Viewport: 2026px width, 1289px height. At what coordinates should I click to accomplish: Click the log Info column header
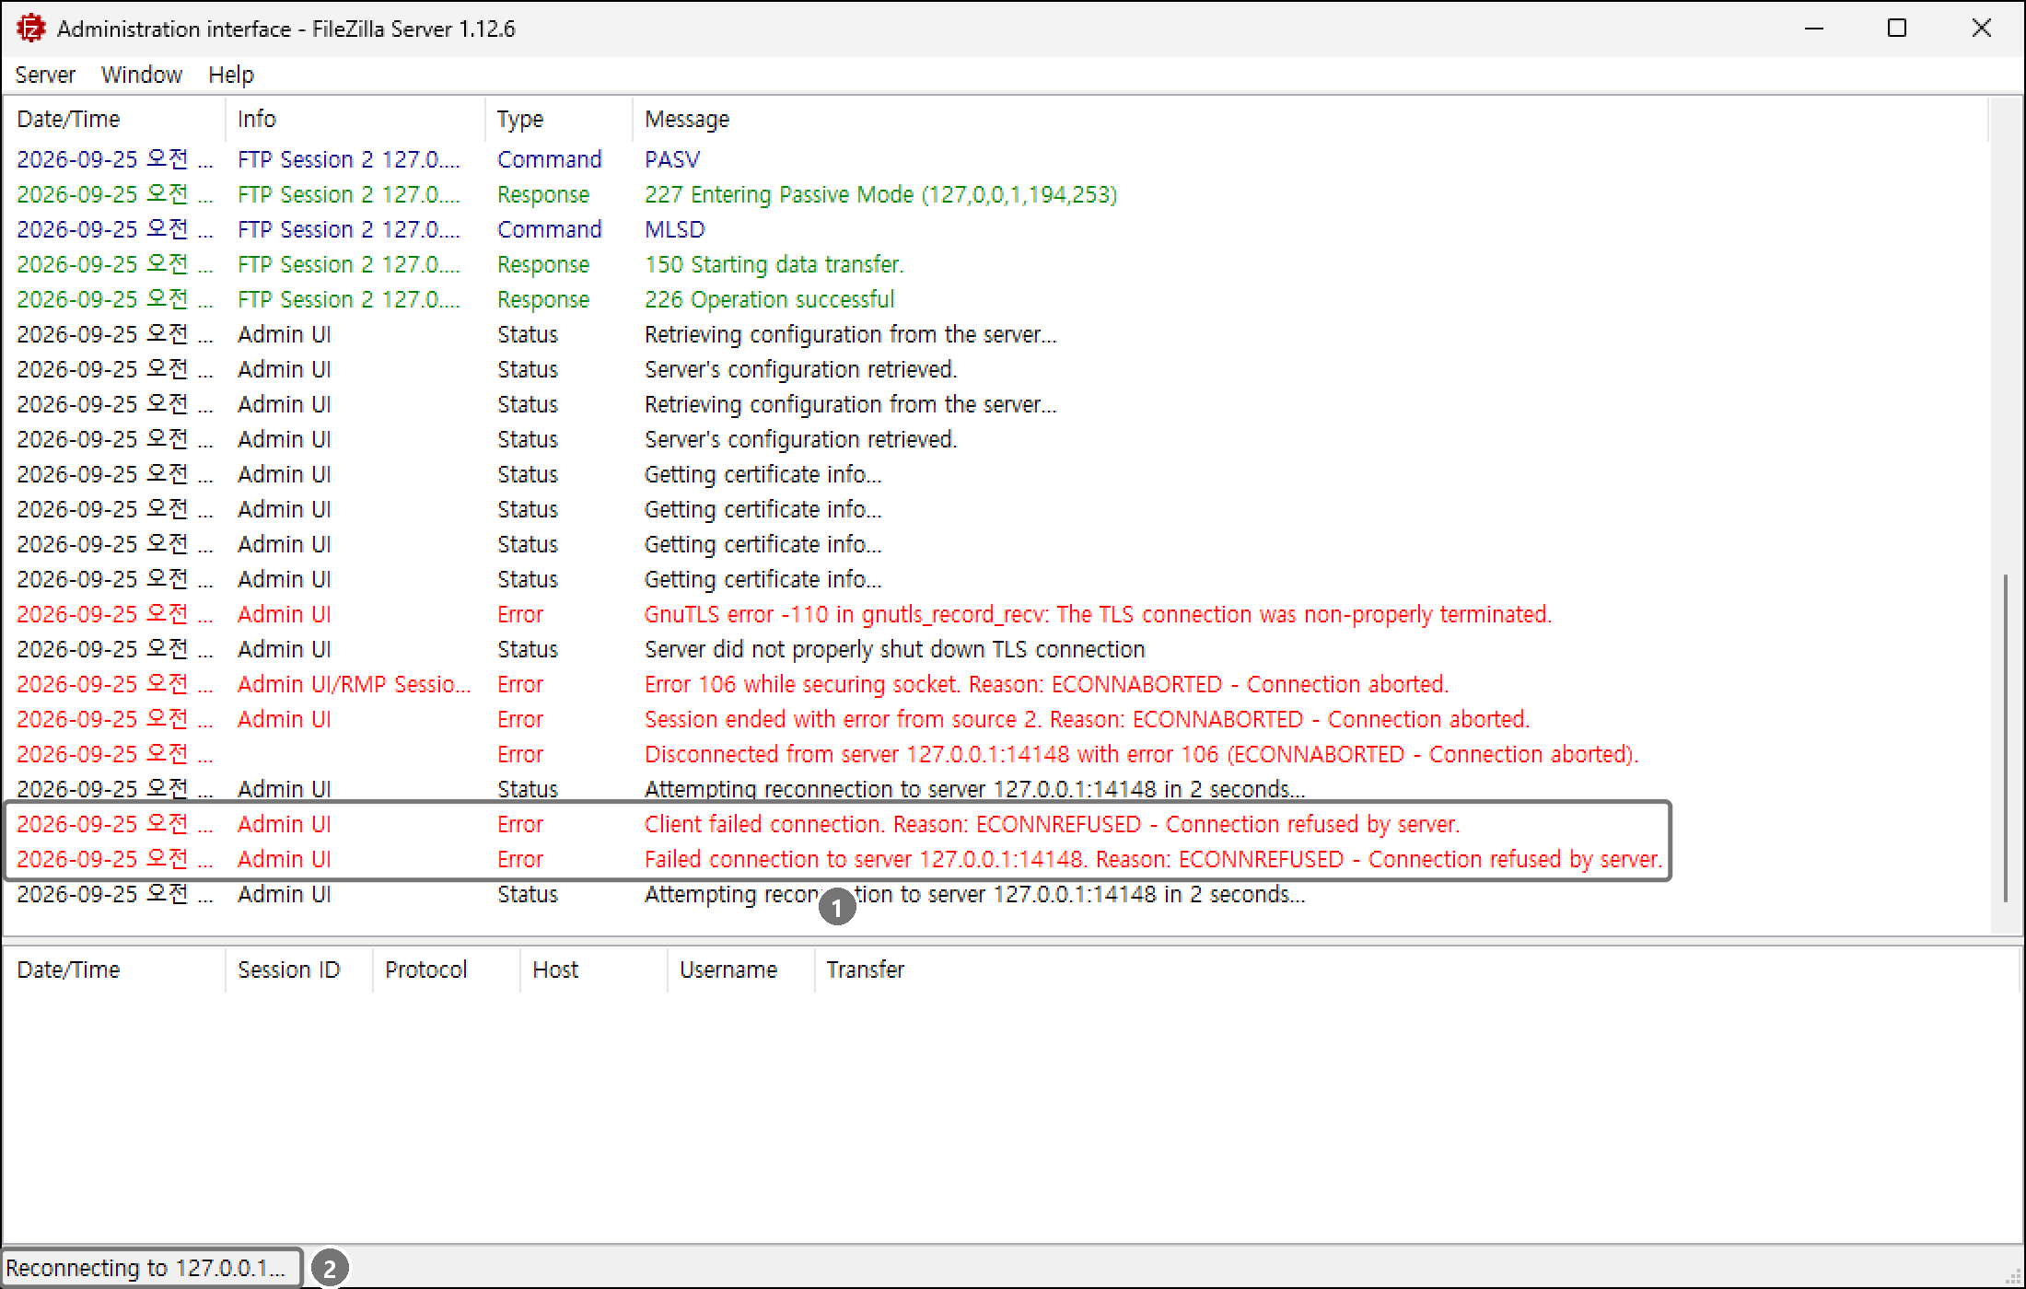[355, 119]
